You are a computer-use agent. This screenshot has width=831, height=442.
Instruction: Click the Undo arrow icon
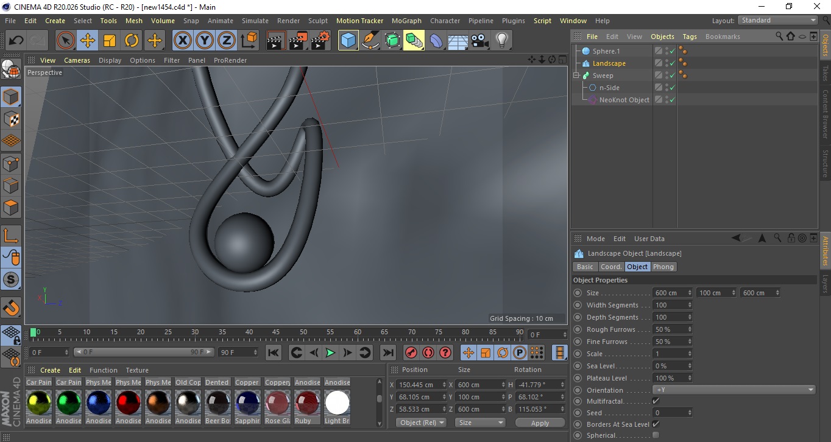(16, 41)
